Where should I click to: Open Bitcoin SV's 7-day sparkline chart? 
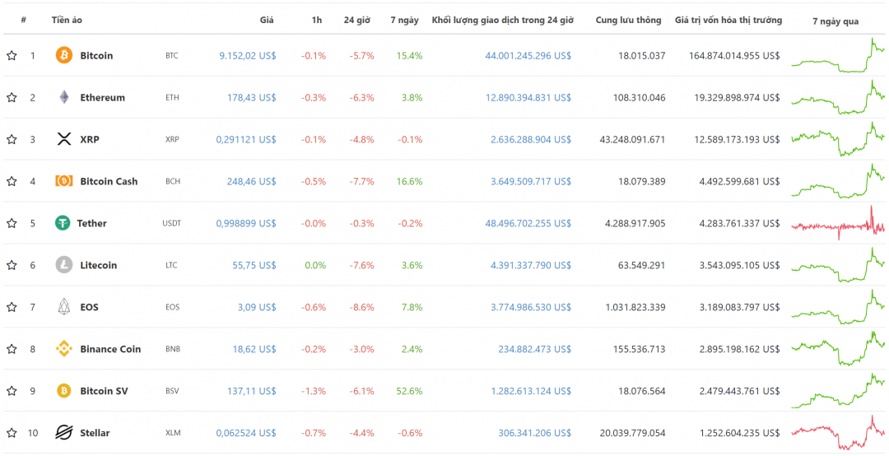[x=838, y=391]
